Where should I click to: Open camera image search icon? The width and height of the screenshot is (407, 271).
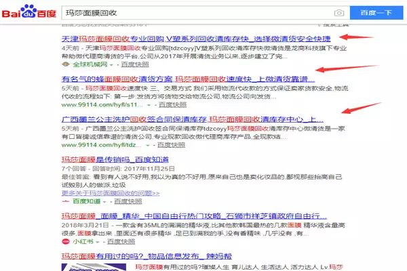point(339,13)
